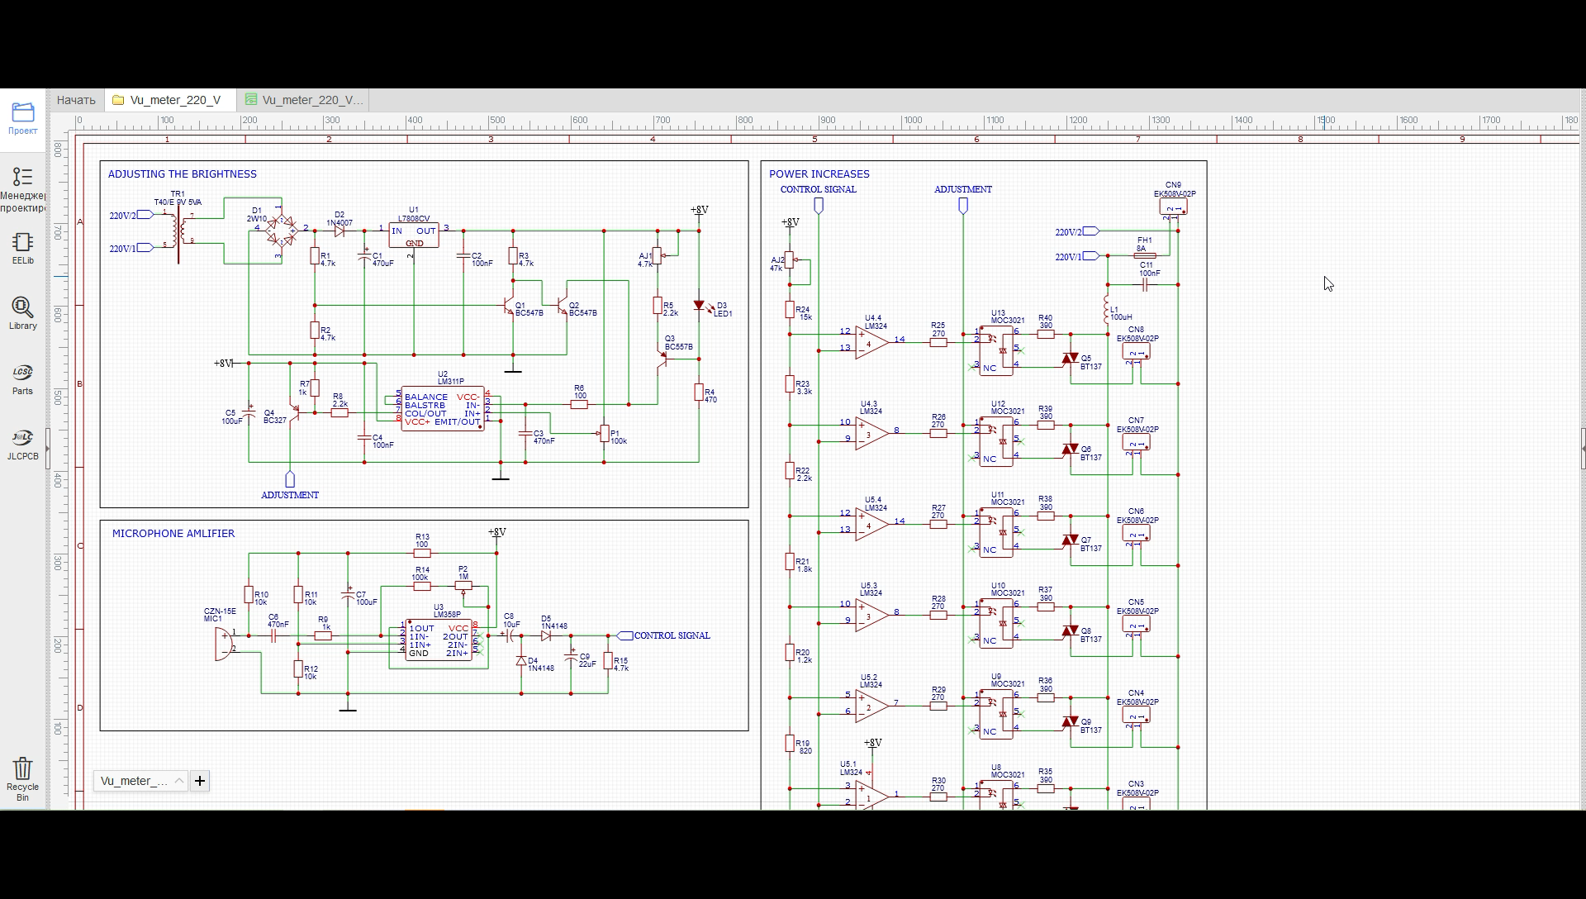This screenshot has height=899, width=1586.
Task: Expand the Vu_meter sheet tab menu arrow
Action: (178, 781)
